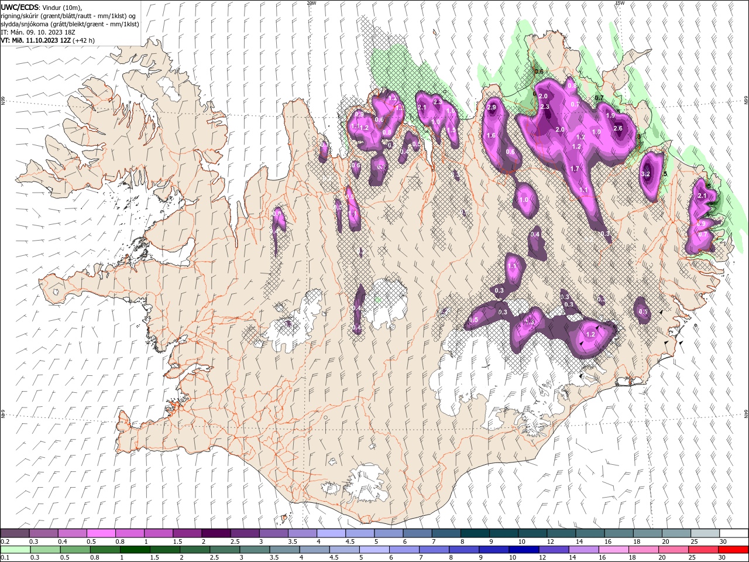The height and width of the screenshot is (562, 749).
Task: Click the snow legend swatch between 0.2 and 0.3
Action: click(15, 533)
